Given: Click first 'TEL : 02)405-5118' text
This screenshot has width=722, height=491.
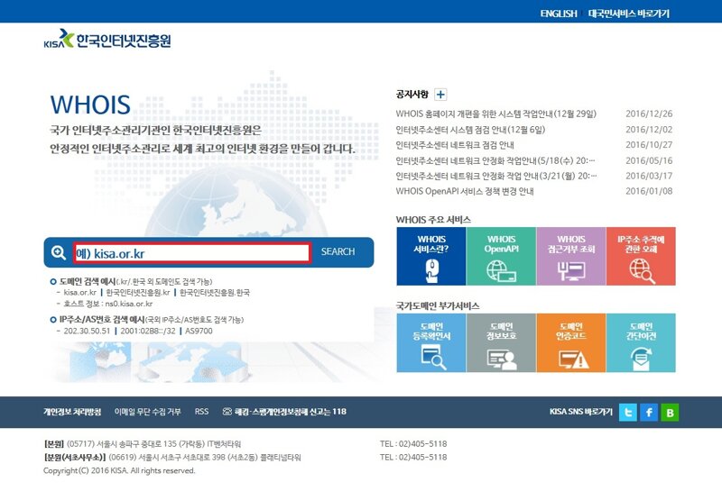Looking at the screenshot, I should (x=413, y=443).
